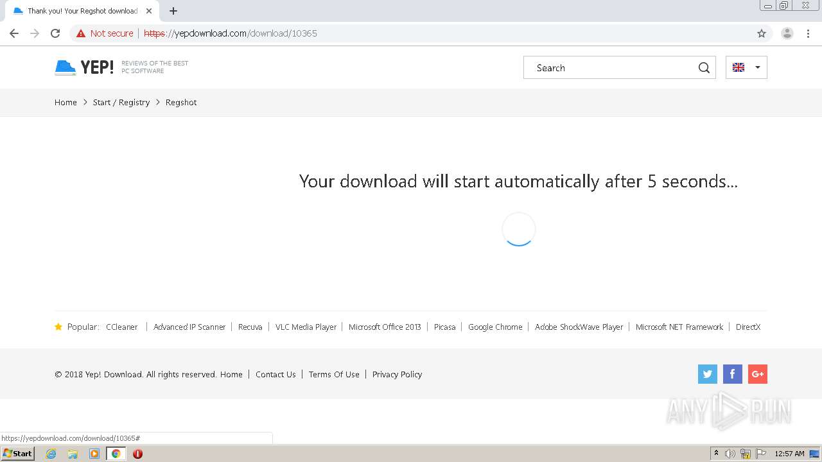Click the copyright 2018 Yep! Download text
822x462 pixels.
click(x=136, y=374)
